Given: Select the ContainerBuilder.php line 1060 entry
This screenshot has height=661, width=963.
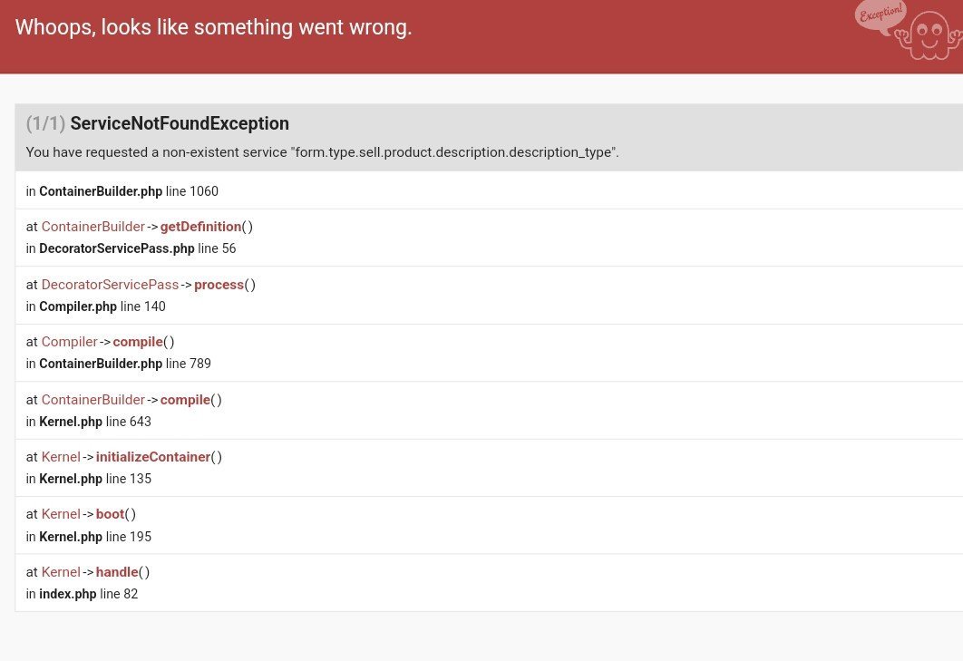Looking at the screenshot, I should pyautogui.click(x=122, y=191).
